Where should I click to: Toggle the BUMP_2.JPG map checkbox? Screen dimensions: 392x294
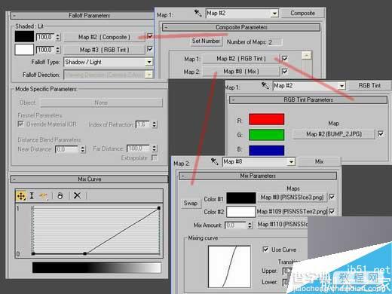381,133
